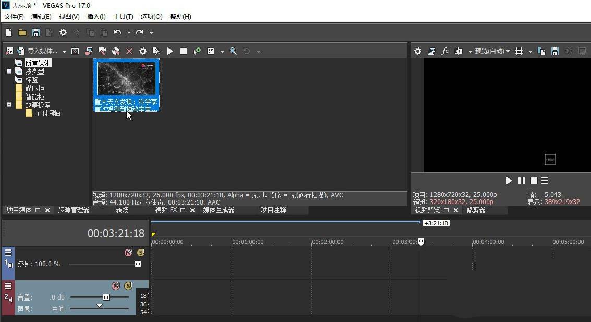Undo the last action with the curved arrow

pos(117,32)
